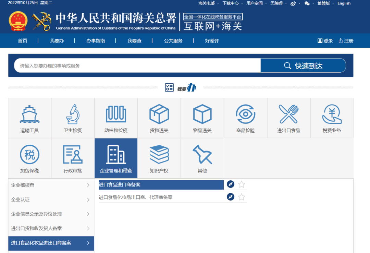Expand the 企业稽核查 sidebar item

click(x=51, y=185)
